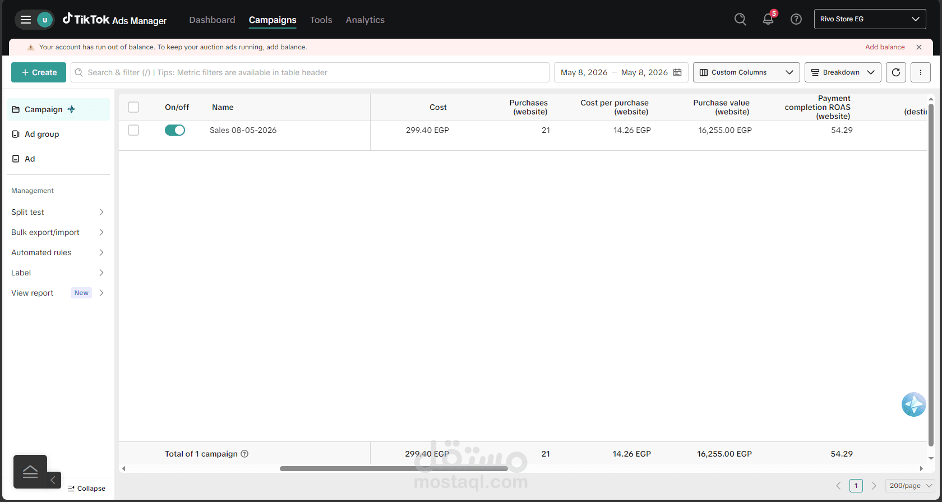Click the horizontal table scrollbar thumb
This screenshot has width=942, height=502.
point(394,468)
